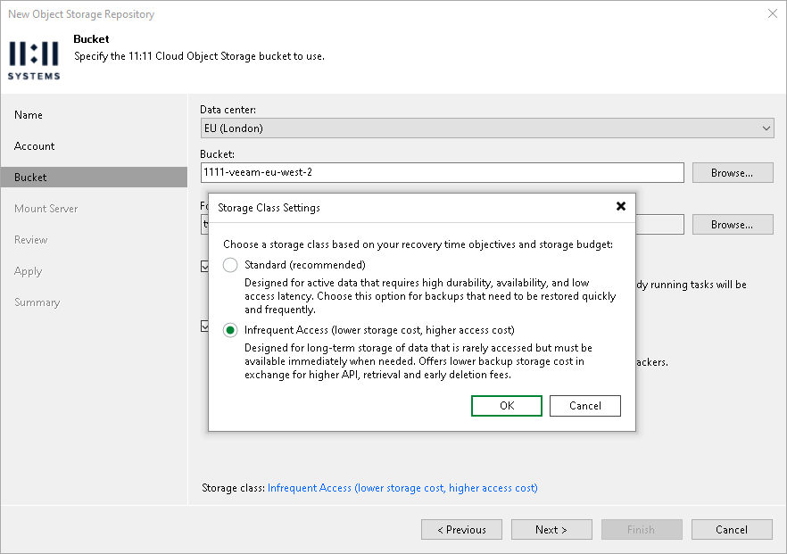Click the Bucket name input field

(443, 173)
